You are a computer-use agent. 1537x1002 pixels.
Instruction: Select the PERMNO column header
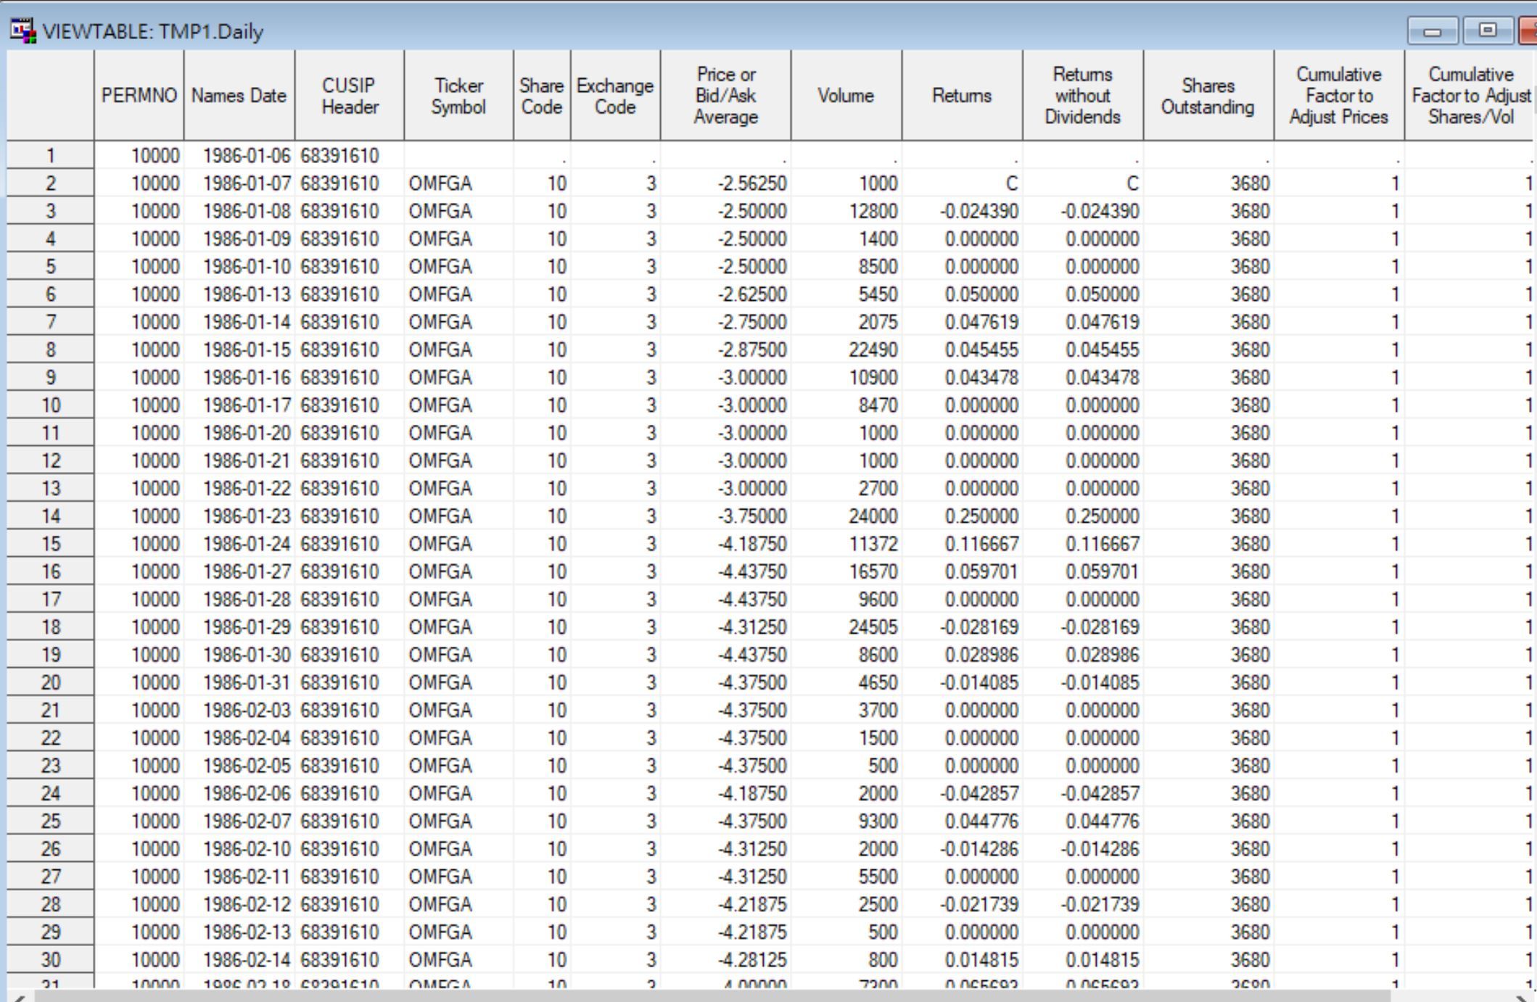coord(139,95)
